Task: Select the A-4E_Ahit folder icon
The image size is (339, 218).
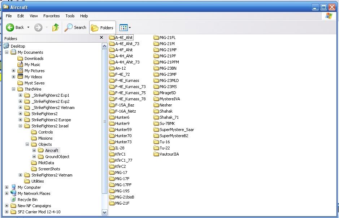Action: click(112, 38)
